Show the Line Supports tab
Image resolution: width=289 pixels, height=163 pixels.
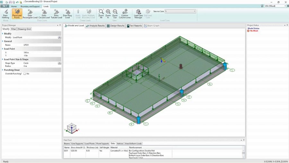(x=77, y=143)
